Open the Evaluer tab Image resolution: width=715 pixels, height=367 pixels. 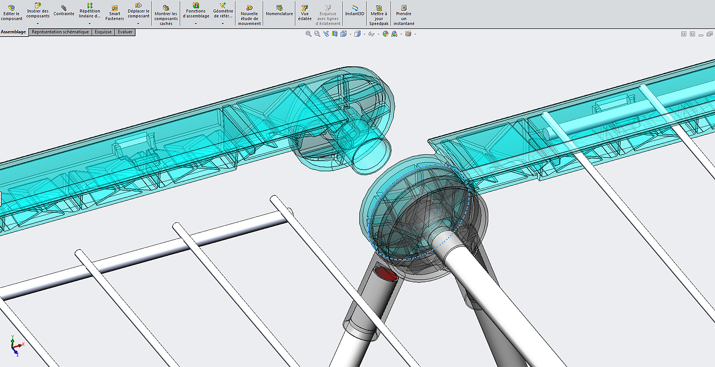[x=125, y=32]
